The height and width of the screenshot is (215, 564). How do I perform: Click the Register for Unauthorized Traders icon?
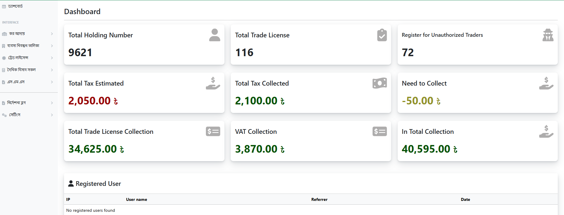[x=548, y=35]
